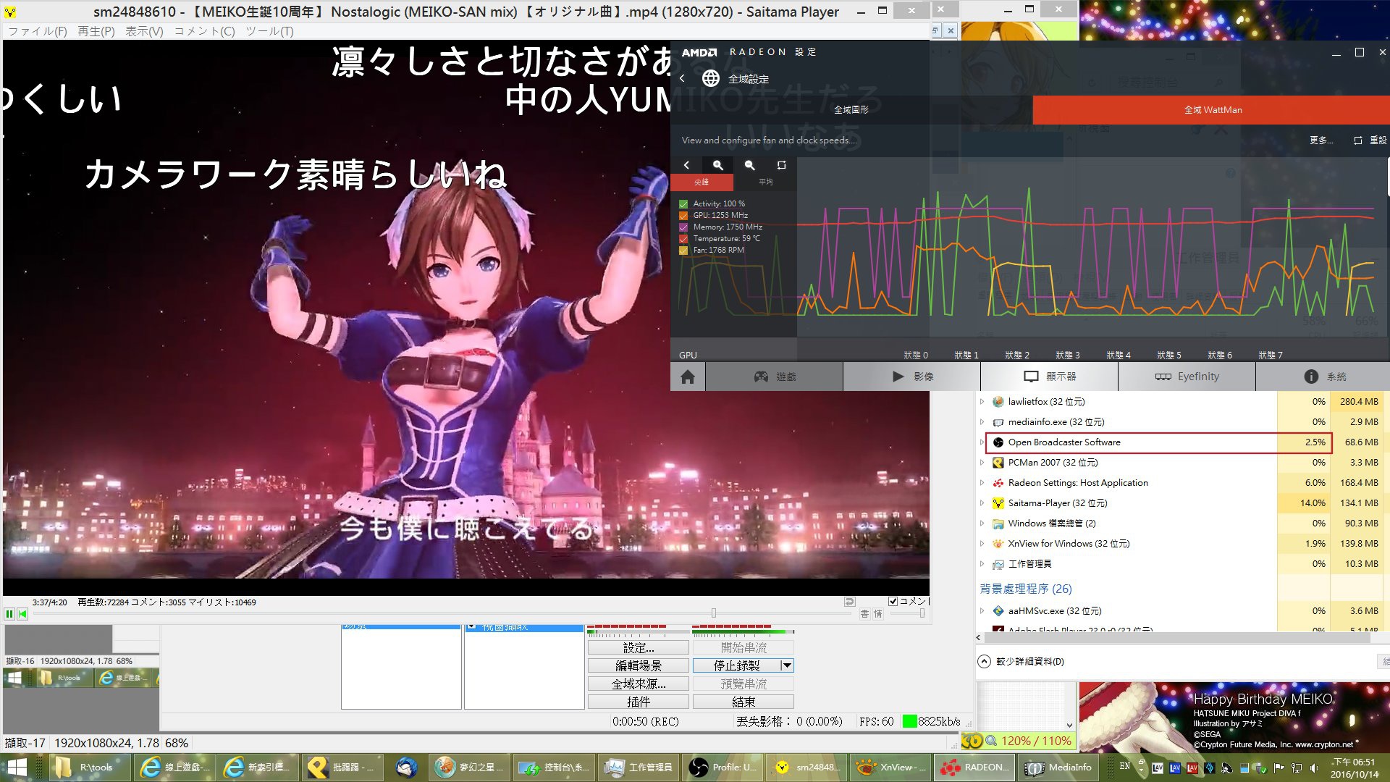Open the ファイル(F) menu

tap(38, 31)
